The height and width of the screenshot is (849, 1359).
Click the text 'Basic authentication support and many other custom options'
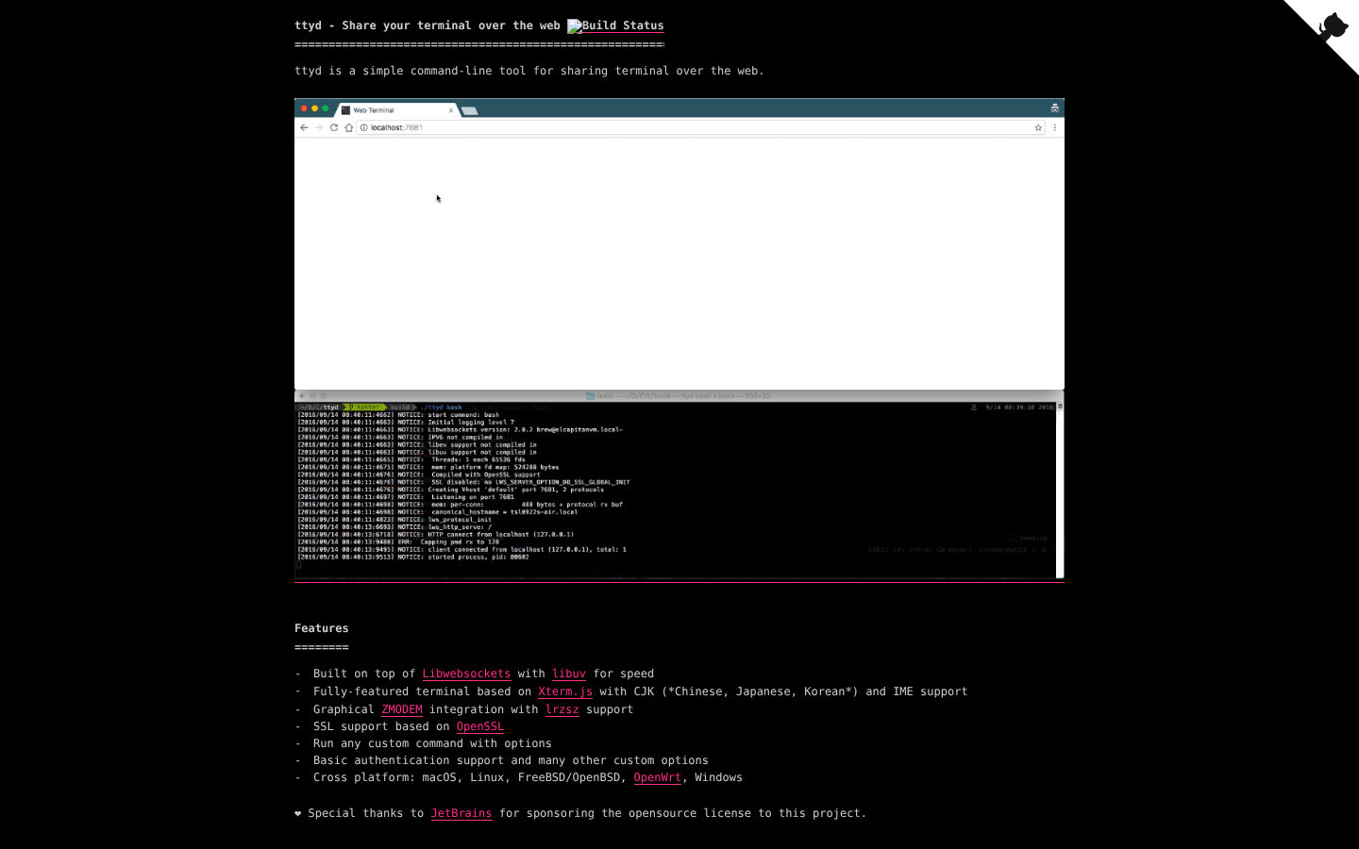(x=511, y=760)
